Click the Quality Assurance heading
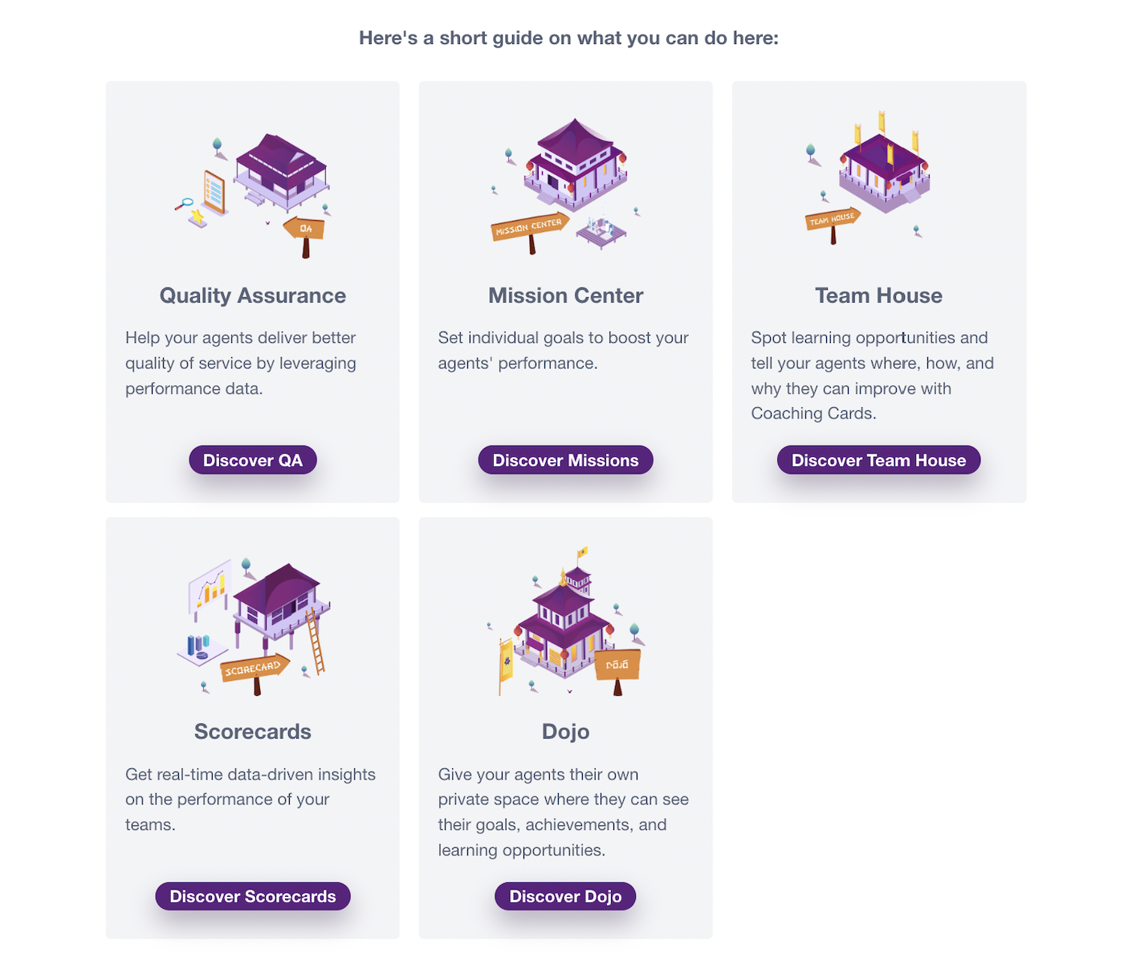The width and height of the screenshot is (1132, 957). 253,295
